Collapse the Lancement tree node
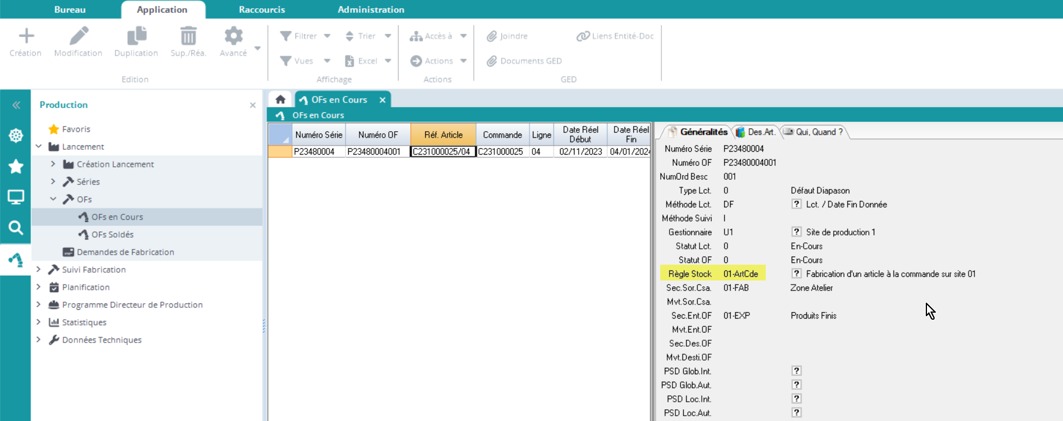Viewport: 1063px width, 421px height. coord(39,146)
